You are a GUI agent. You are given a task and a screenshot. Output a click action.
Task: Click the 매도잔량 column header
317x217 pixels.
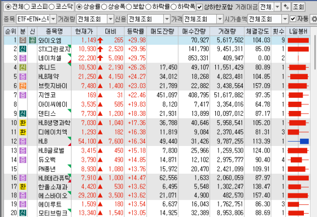click(162, 31)
